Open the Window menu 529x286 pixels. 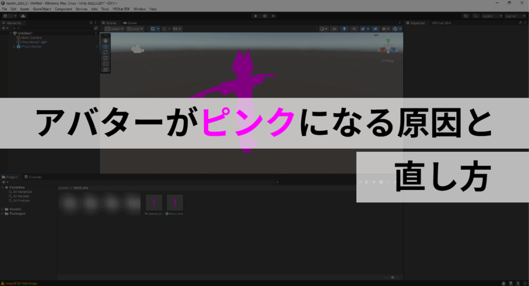(139, 9)
